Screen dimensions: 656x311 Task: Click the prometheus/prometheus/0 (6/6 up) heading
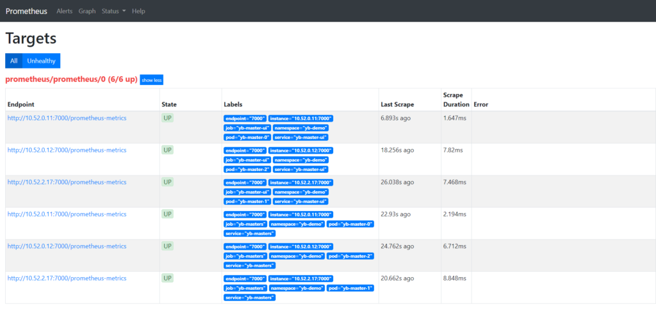coord(71,79)
